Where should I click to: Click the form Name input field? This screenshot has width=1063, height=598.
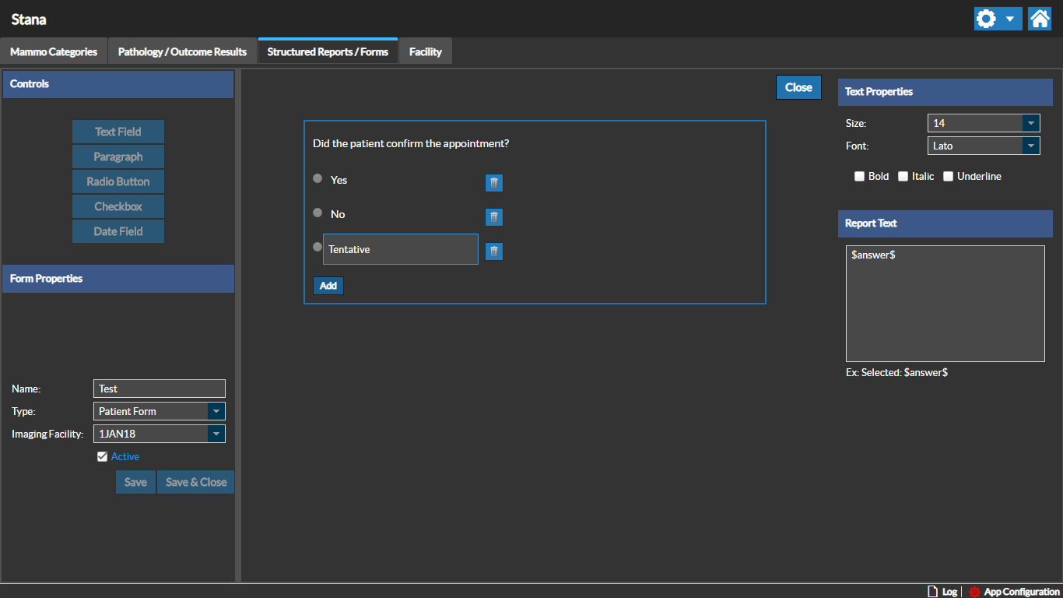tap(160, 389)
